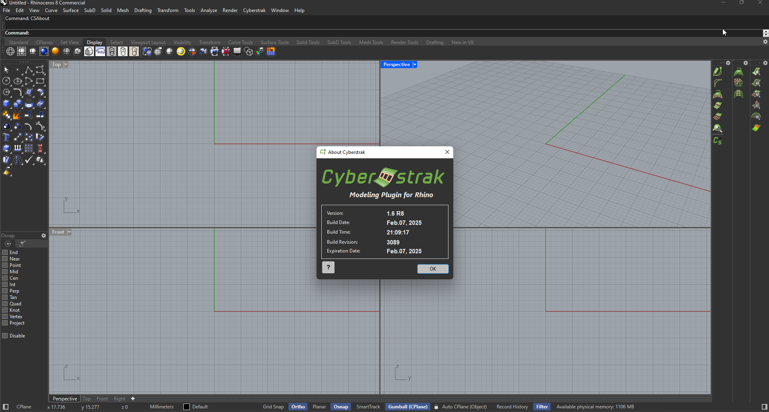Viewport: 769px width, 412px height.
Task: Click the Cyberstrak green pen curve tool
Action: click(718, 71)
